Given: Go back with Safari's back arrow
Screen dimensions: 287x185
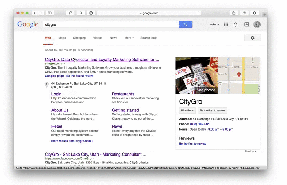Looking at the screenshot, I should pyautogui.click(x=35, y=13).
